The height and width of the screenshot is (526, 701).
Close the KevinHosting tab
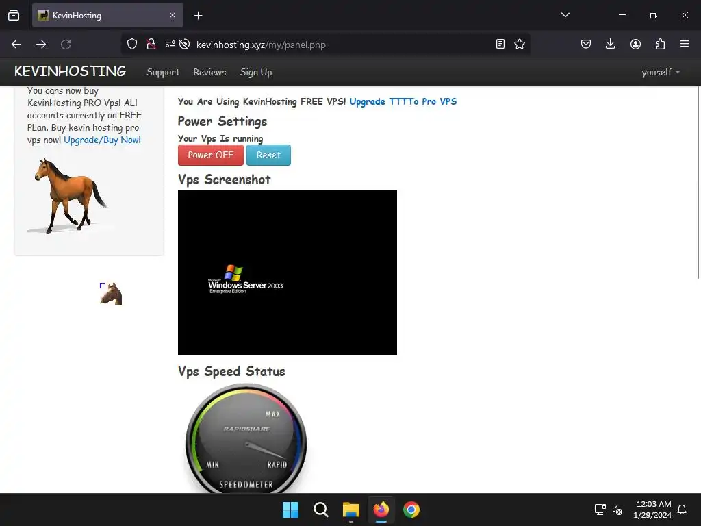coord(173,15)
